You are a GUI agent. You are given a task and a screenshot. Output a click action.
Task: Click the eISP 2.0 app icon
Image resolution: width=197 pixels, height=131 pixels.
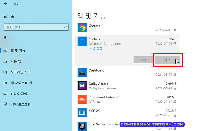pyautogui.click(x=82, y=113)
